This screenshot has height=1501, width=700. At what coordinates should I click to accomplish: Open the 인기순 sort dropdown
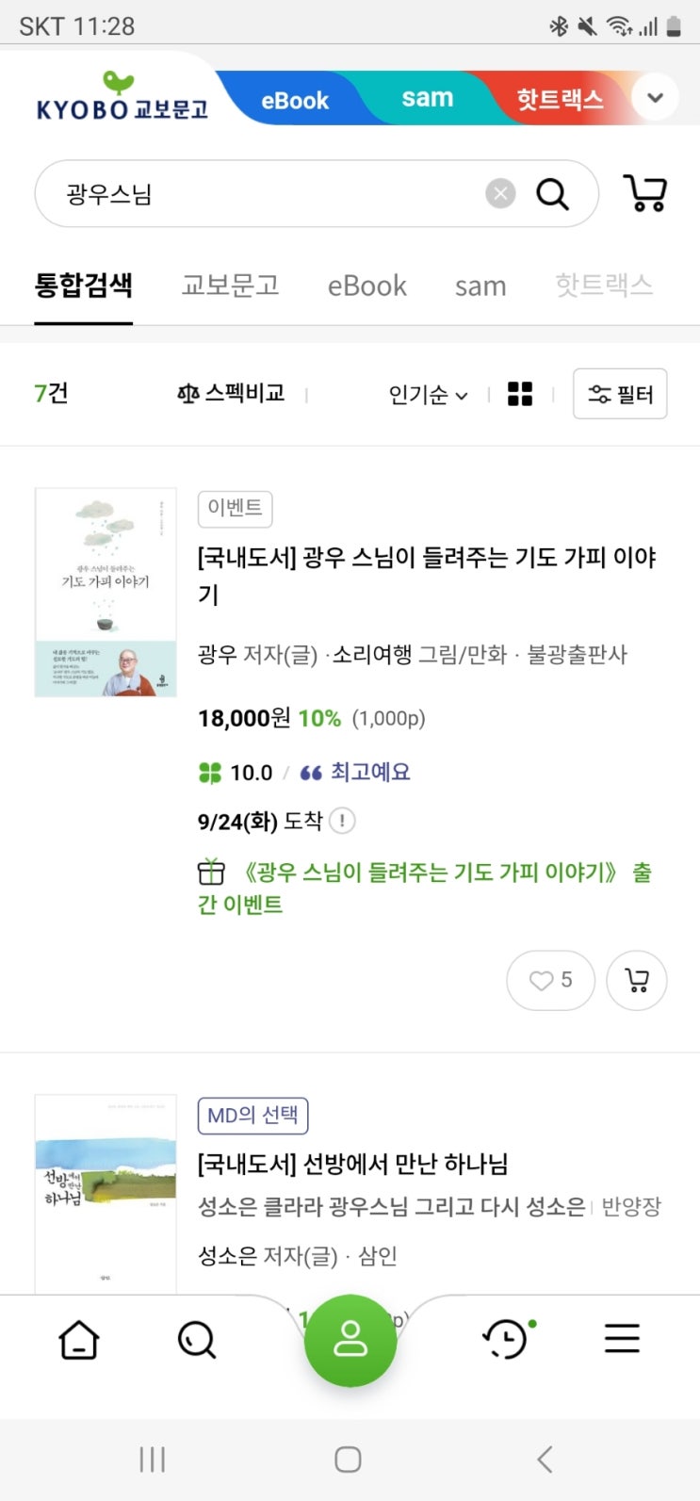click(428, 395)
